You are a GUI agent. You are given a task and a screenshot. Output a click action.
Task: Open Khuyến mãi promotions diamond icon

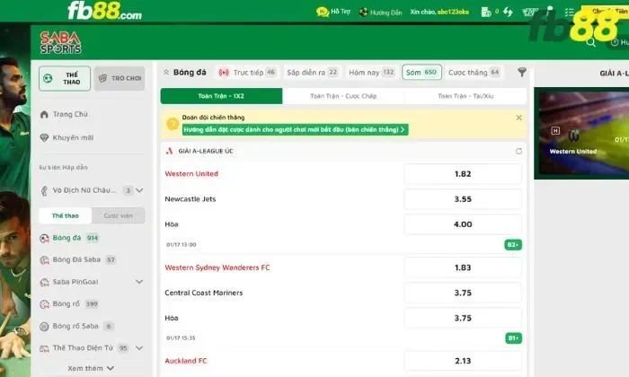45,137
